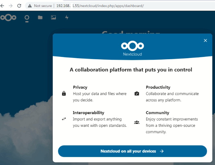215x165 pixels.
Task: Reload the page with refresh icon
Action: [19, 6]
